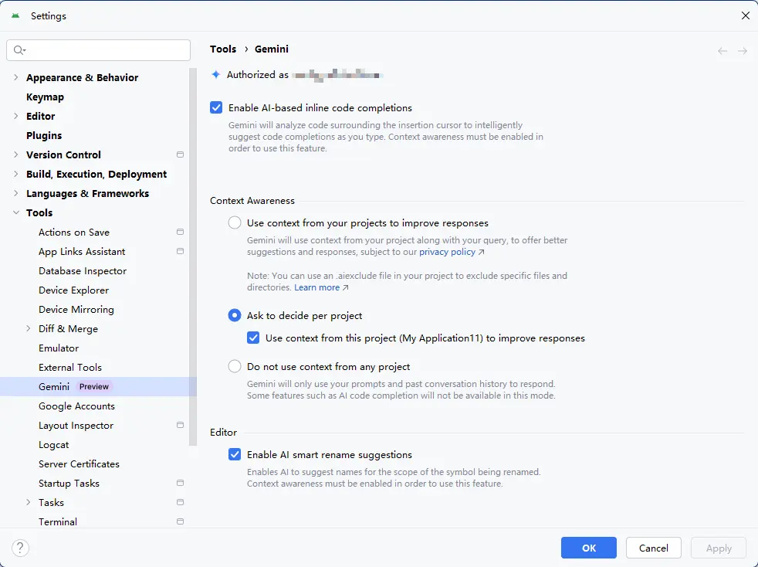Screen dimensions: 758x567
Task: Open the privacy policy link
Action: [447, 252]
